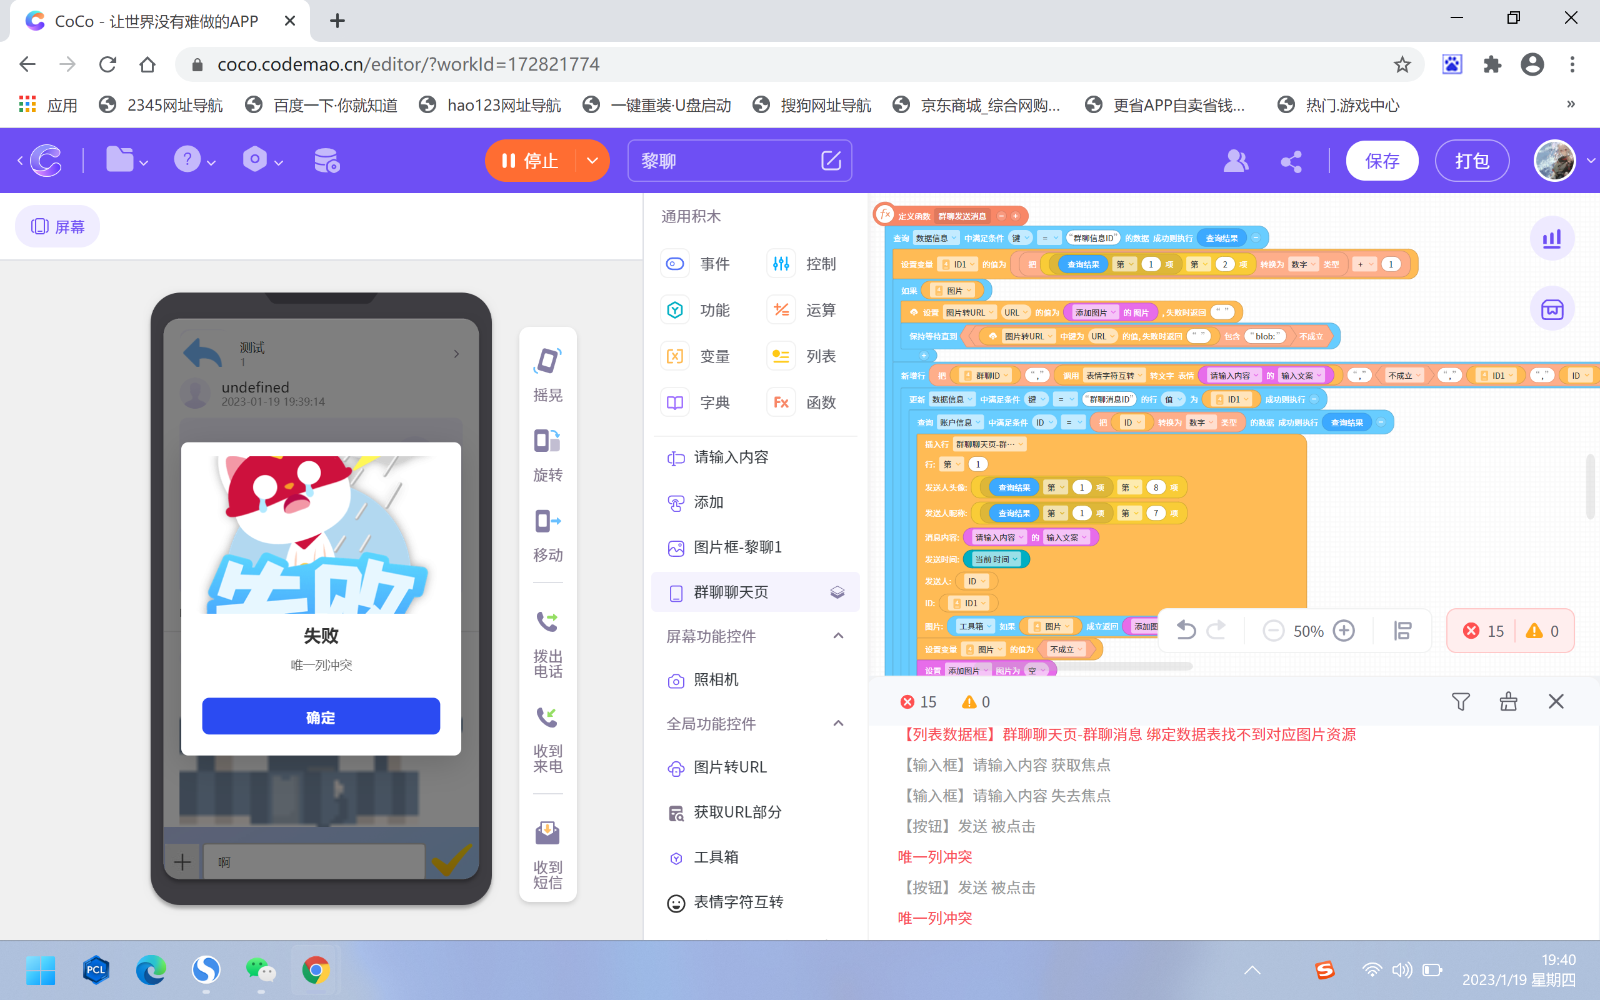Viewport: 1600px width, 1000px height.
Task: Open the help question-mark menu
Action: pos(194,160)
